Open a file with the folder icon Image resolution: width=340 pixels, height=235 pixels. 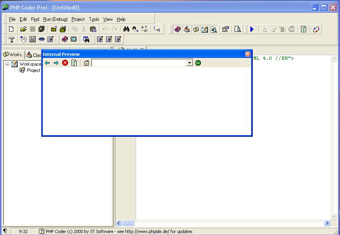coord(23,29)
